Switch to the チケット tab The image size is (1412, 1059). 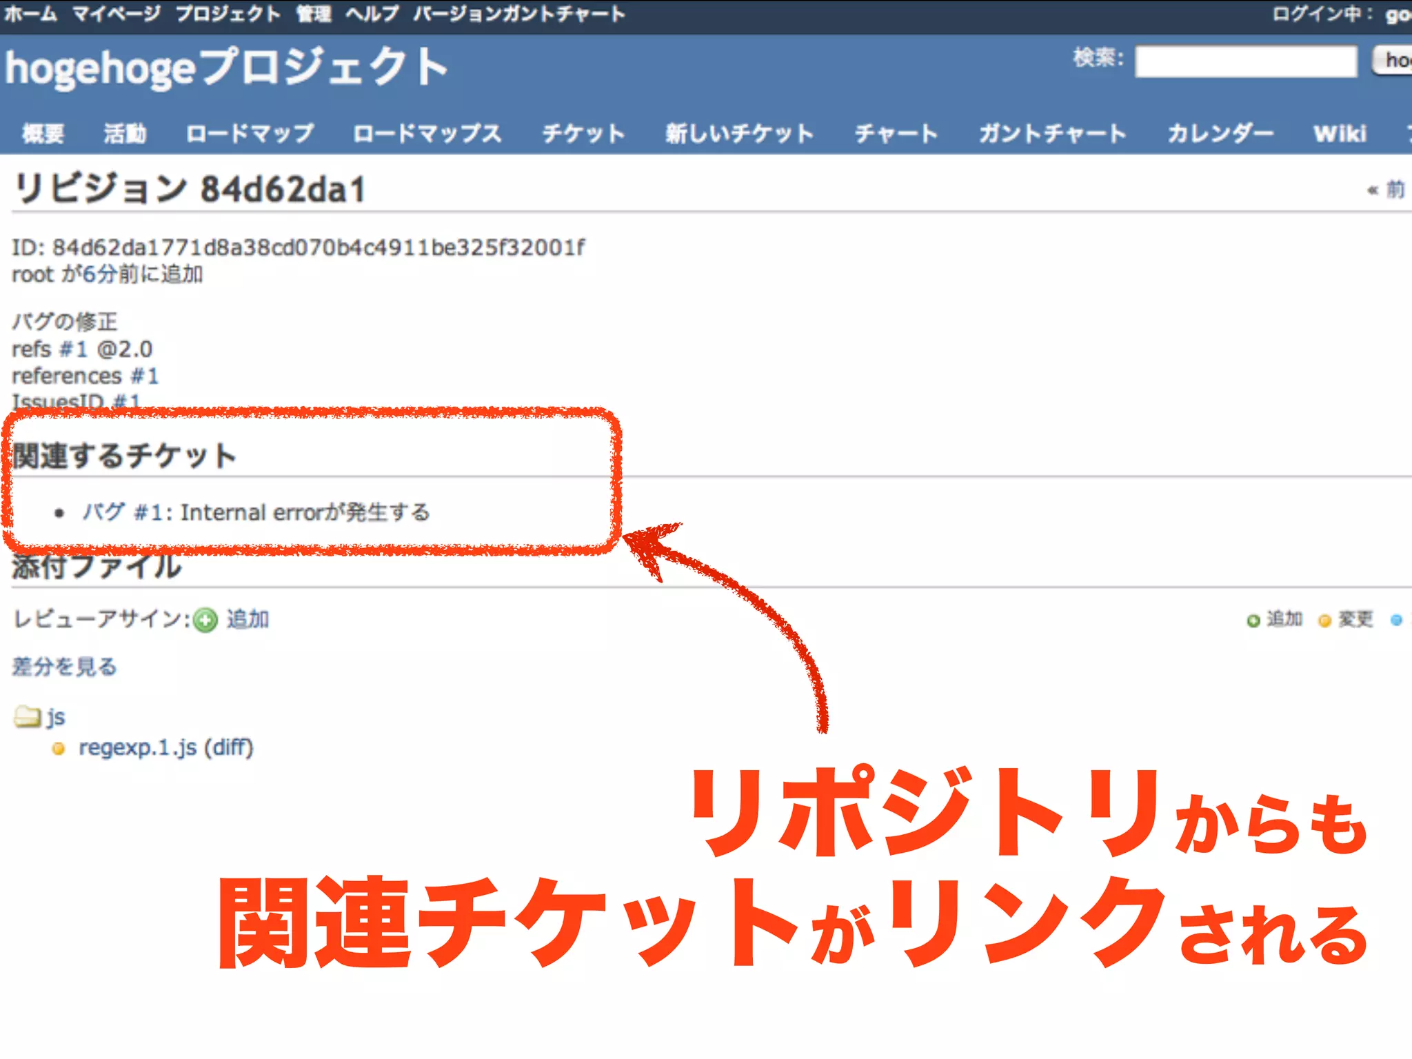(x=583, y=133)
